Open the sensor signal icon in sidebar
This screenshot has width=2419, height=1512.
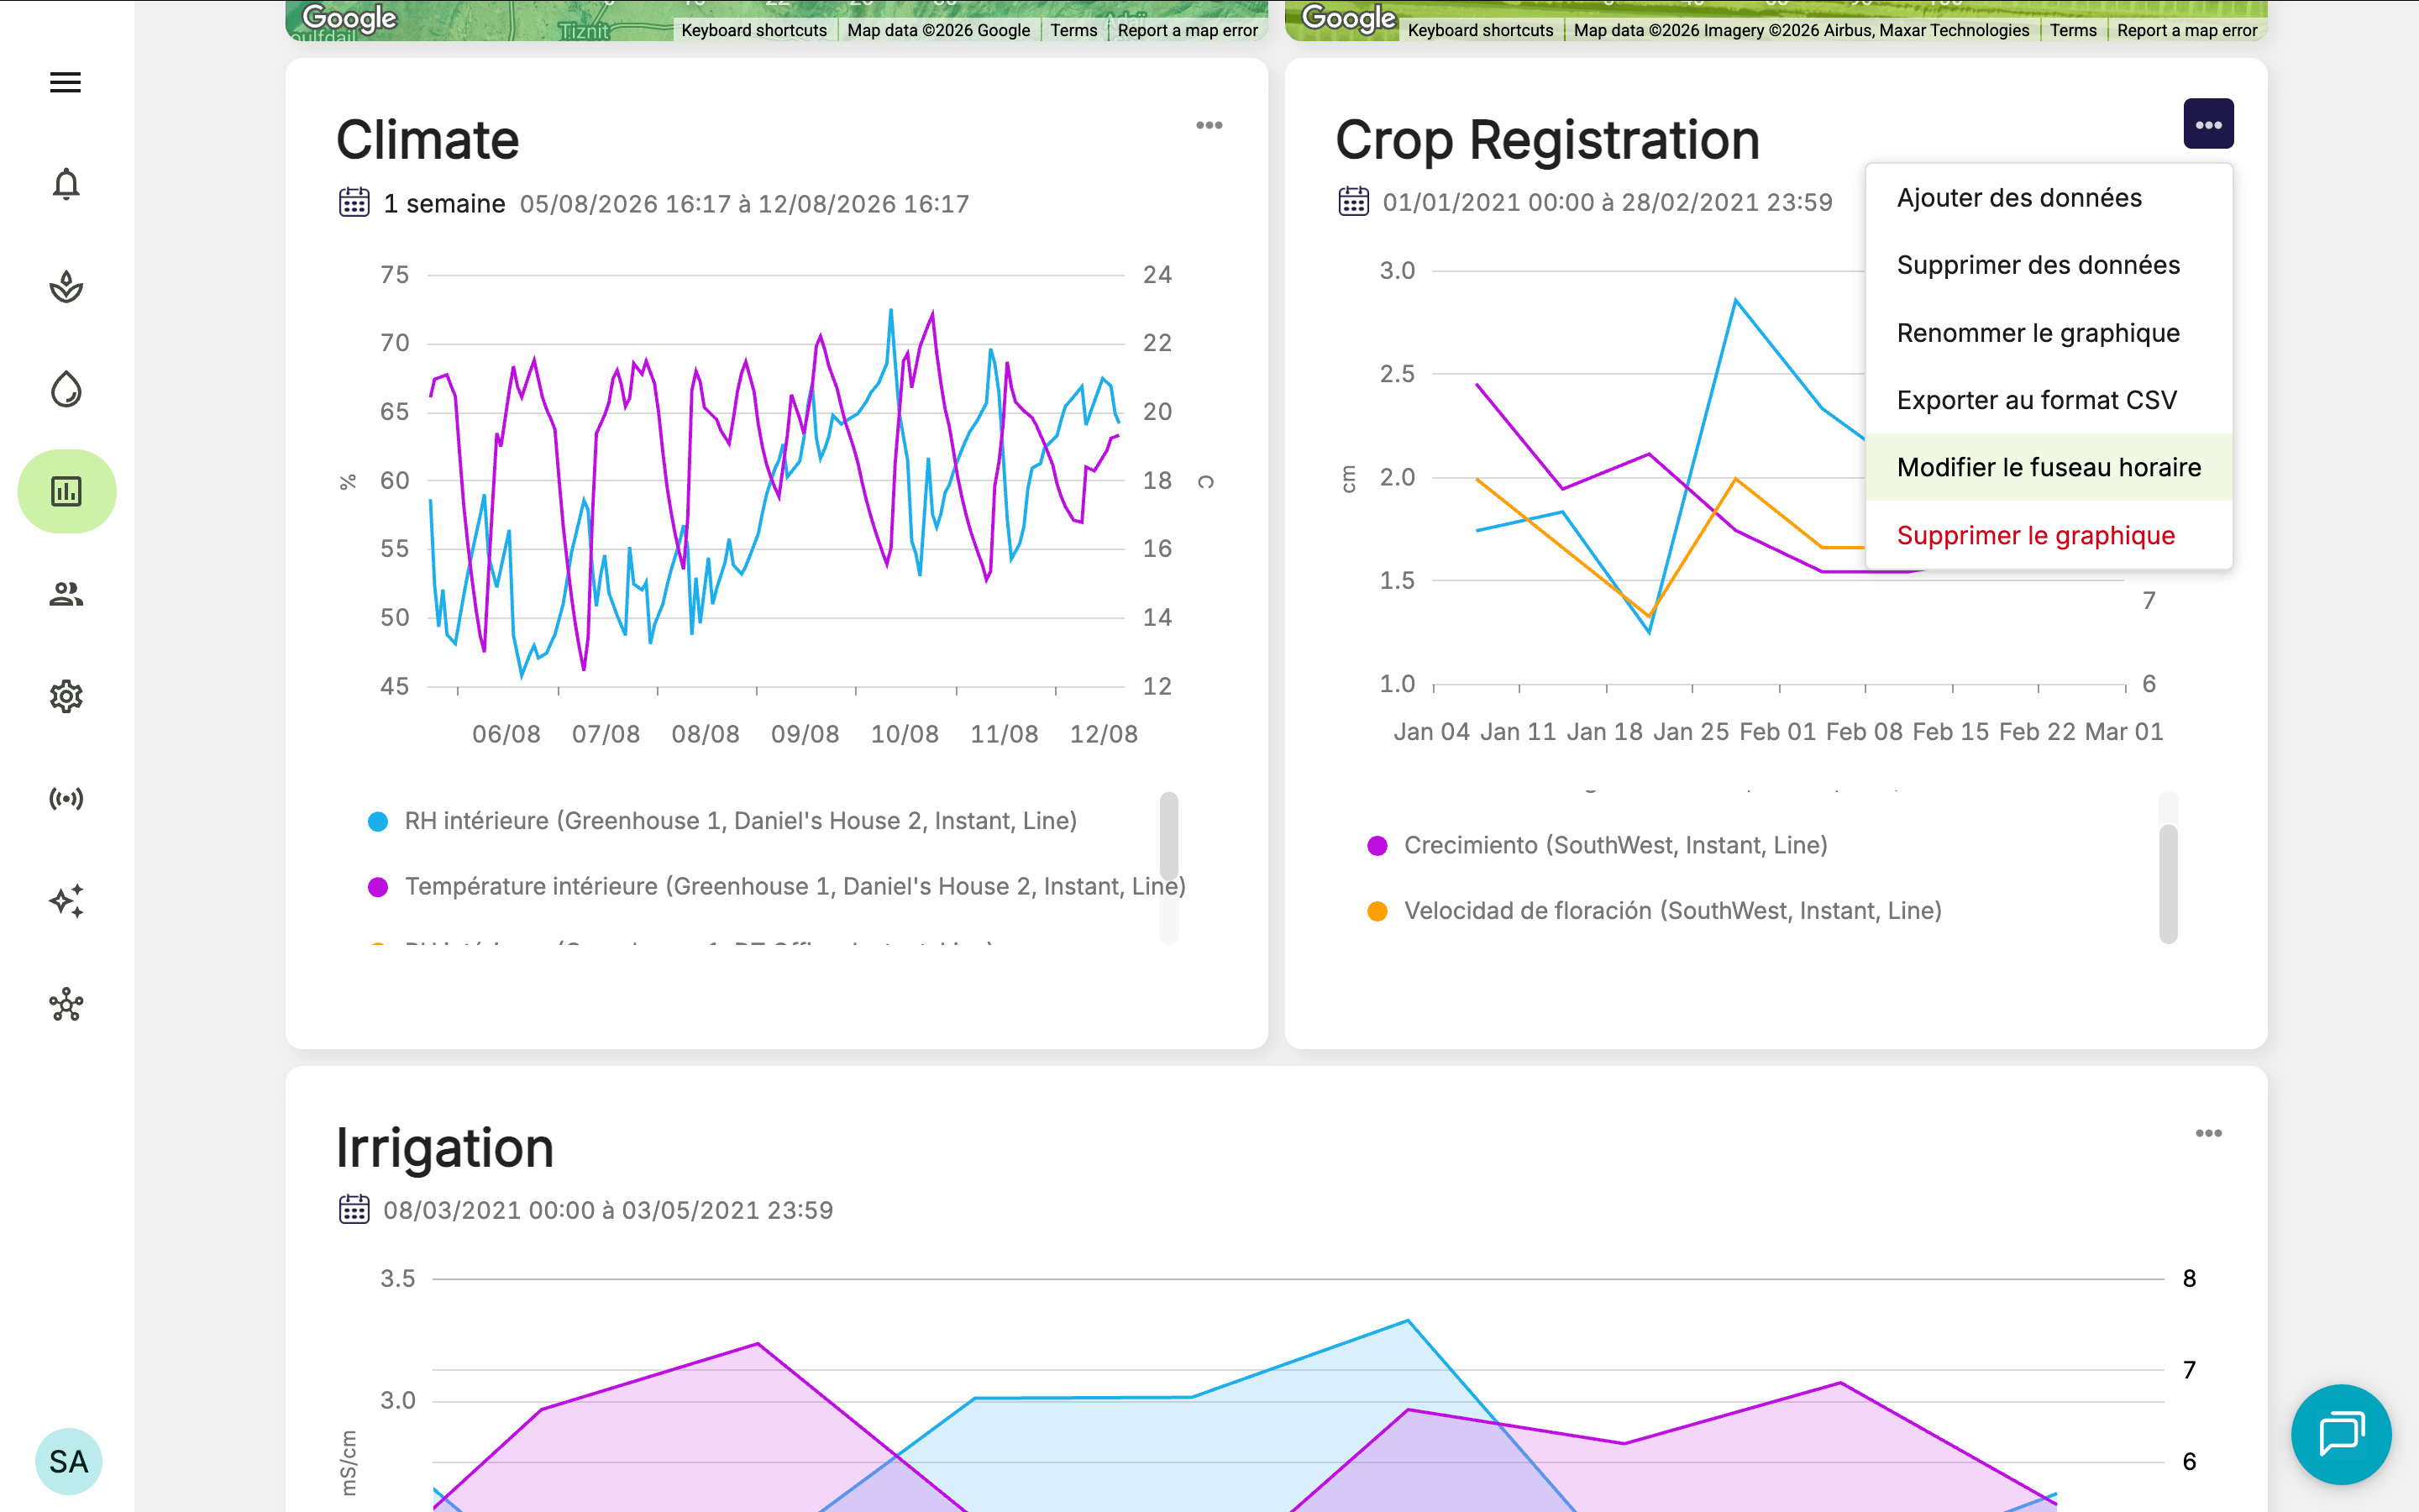point(66,798)
